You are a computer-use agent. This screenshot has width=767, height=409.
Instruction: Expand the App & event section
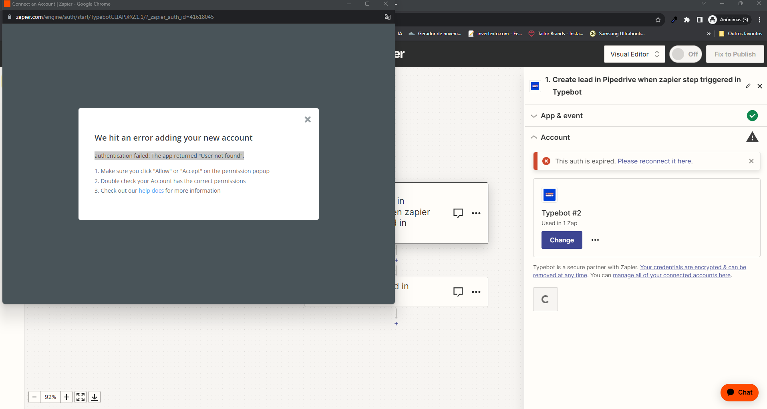646,116
